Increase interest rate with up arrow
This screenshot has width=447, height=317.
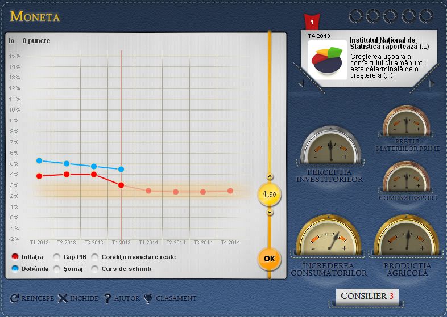click(270, 176)
